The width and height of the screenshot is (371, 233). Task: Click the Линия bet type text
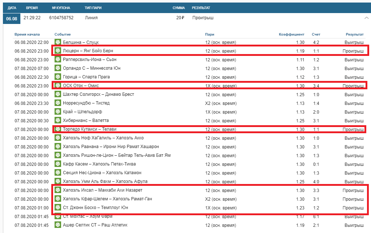pyautogui.click(x=91, y=18)
